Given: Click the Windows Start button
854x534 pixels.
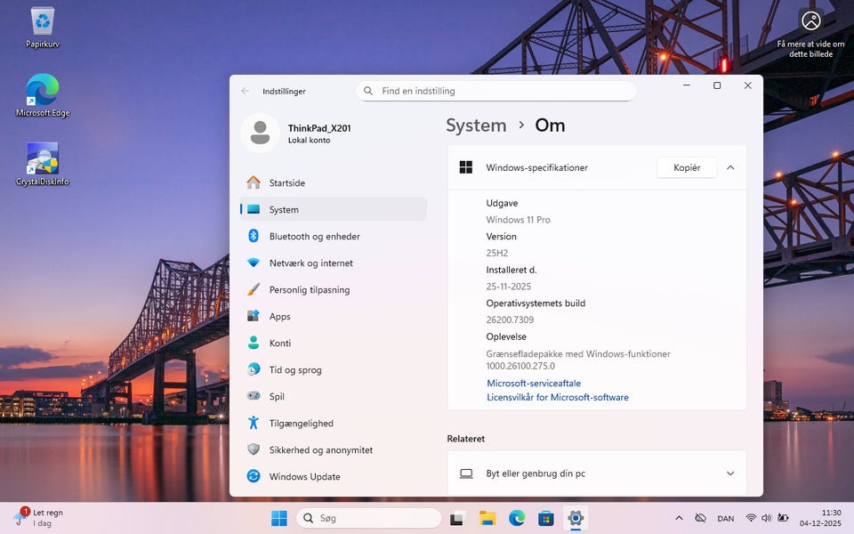Looking at the screenshot, I should coord(279,518).
